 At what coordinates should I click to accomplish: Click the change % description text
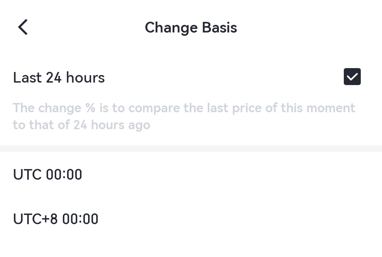click(x=184, y=108)
